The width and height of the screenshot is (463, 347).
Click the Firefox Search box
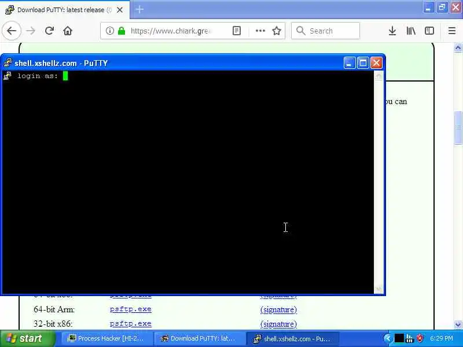[x=325, y=31]
